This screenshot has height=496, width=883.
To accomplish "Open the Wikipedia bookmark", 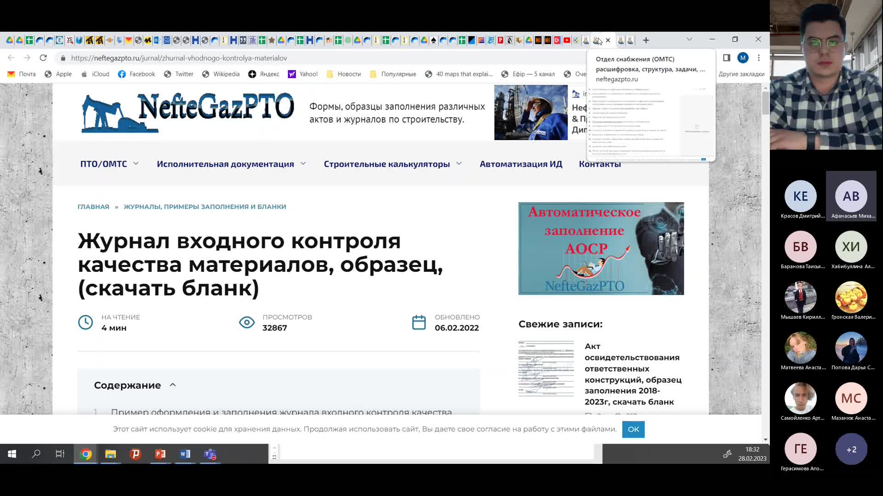I will (221, 74).
